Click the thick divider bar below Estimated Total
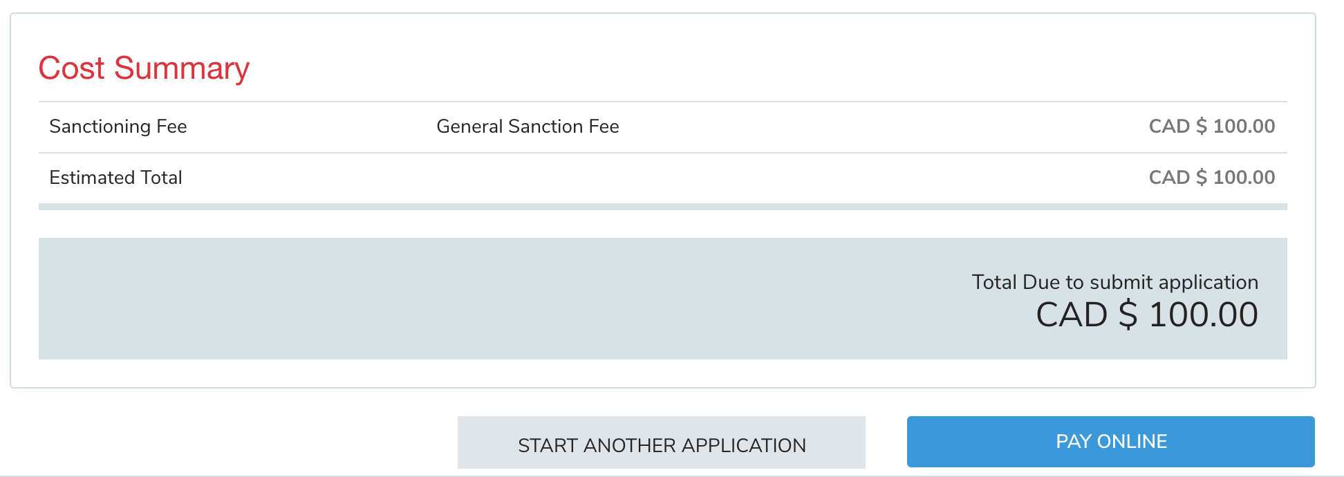 pos(662,207)
